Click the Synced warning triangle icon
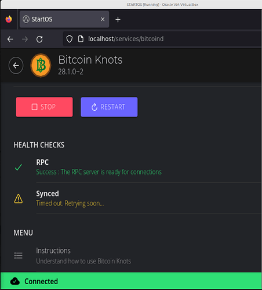This screenshot has width=262, height=290. (19, 198)
